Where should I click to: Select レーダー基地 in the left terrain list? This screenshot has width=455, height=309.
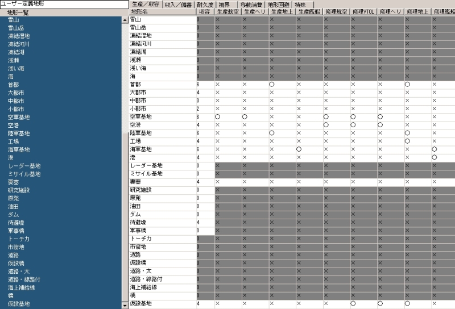pos(24,166)
